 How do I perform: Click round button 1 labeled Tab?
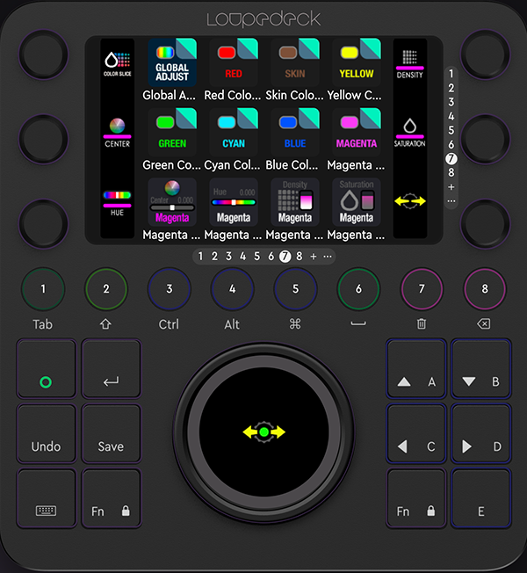43,288
